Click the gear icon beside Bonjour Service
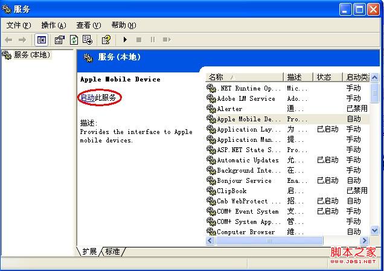The width and height of the screenshot is (384, 271). (x=211, y=180)
